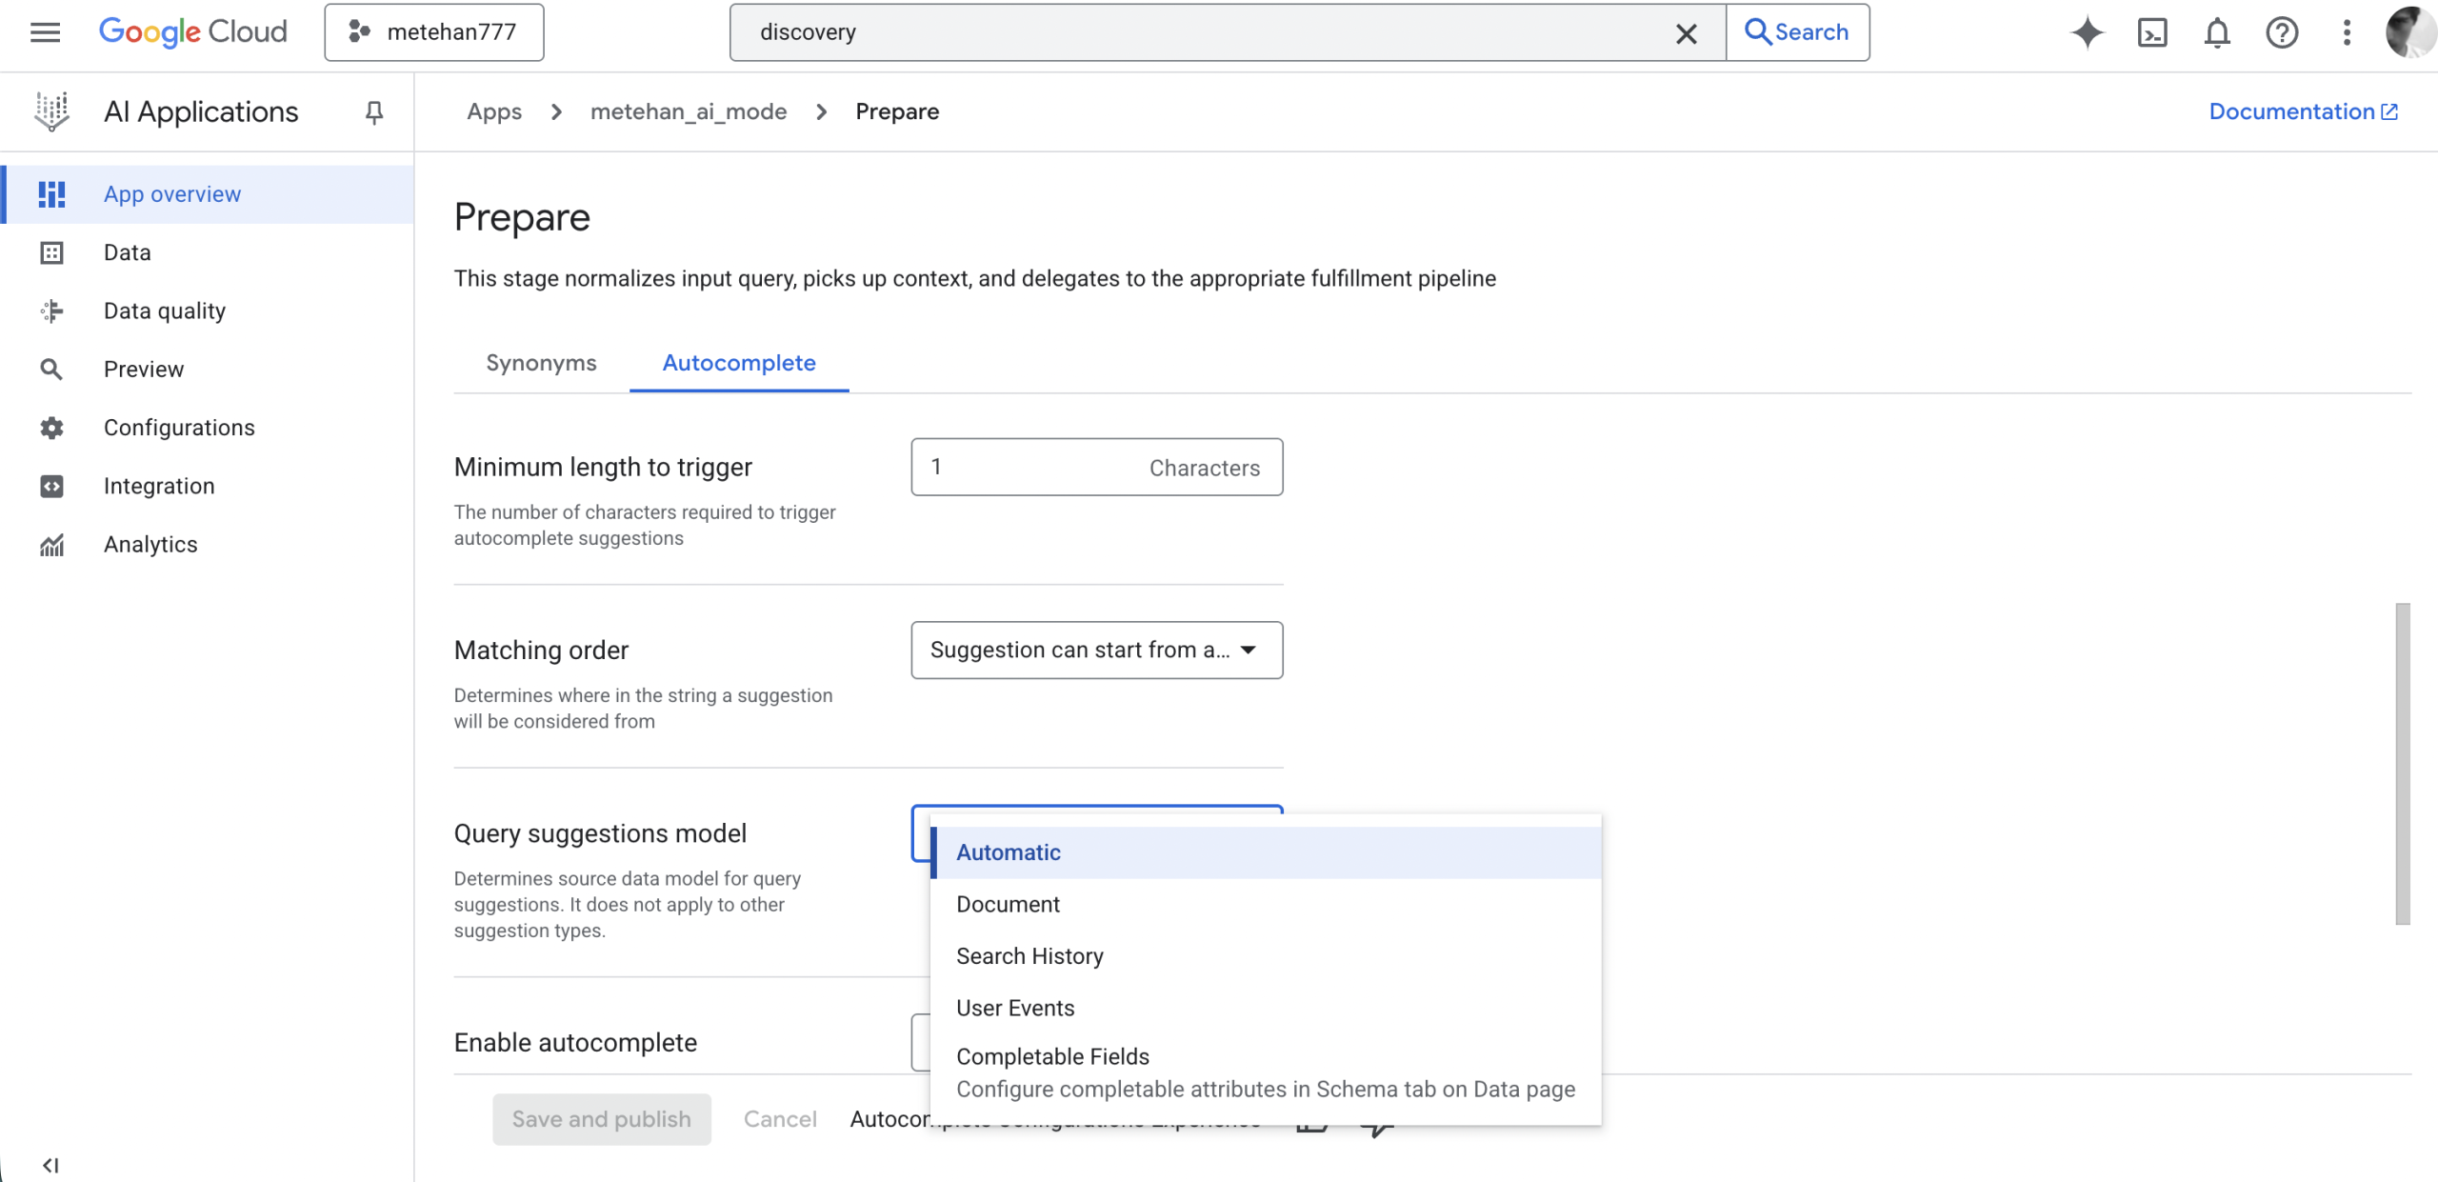The height and width of the screenshot is (1182, 2438).
Task: Select Document from suggestions model list
Action: coord(1008,904)
